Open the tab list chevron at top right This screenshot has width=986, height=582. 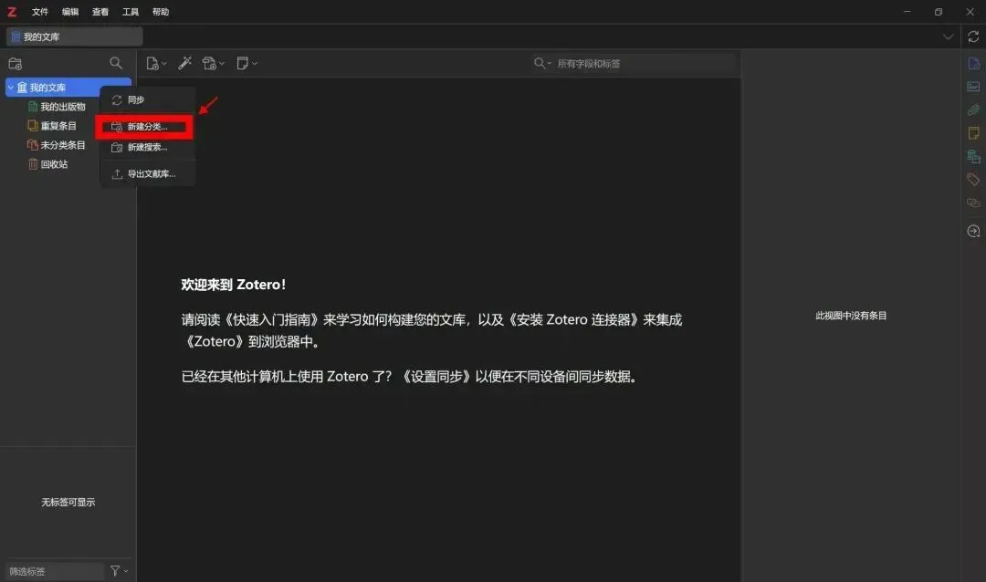pos(948,36)
